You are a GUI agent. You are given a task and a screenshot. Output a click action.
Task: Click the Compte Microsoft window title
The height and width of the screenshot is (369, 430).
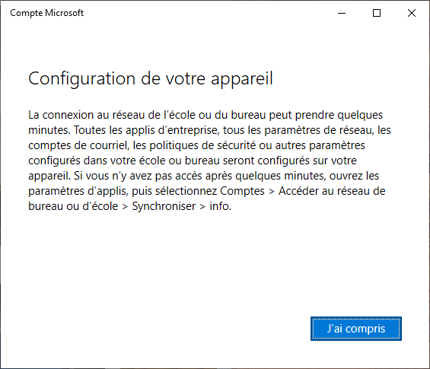pyautogui.click(x=46, y=13)
